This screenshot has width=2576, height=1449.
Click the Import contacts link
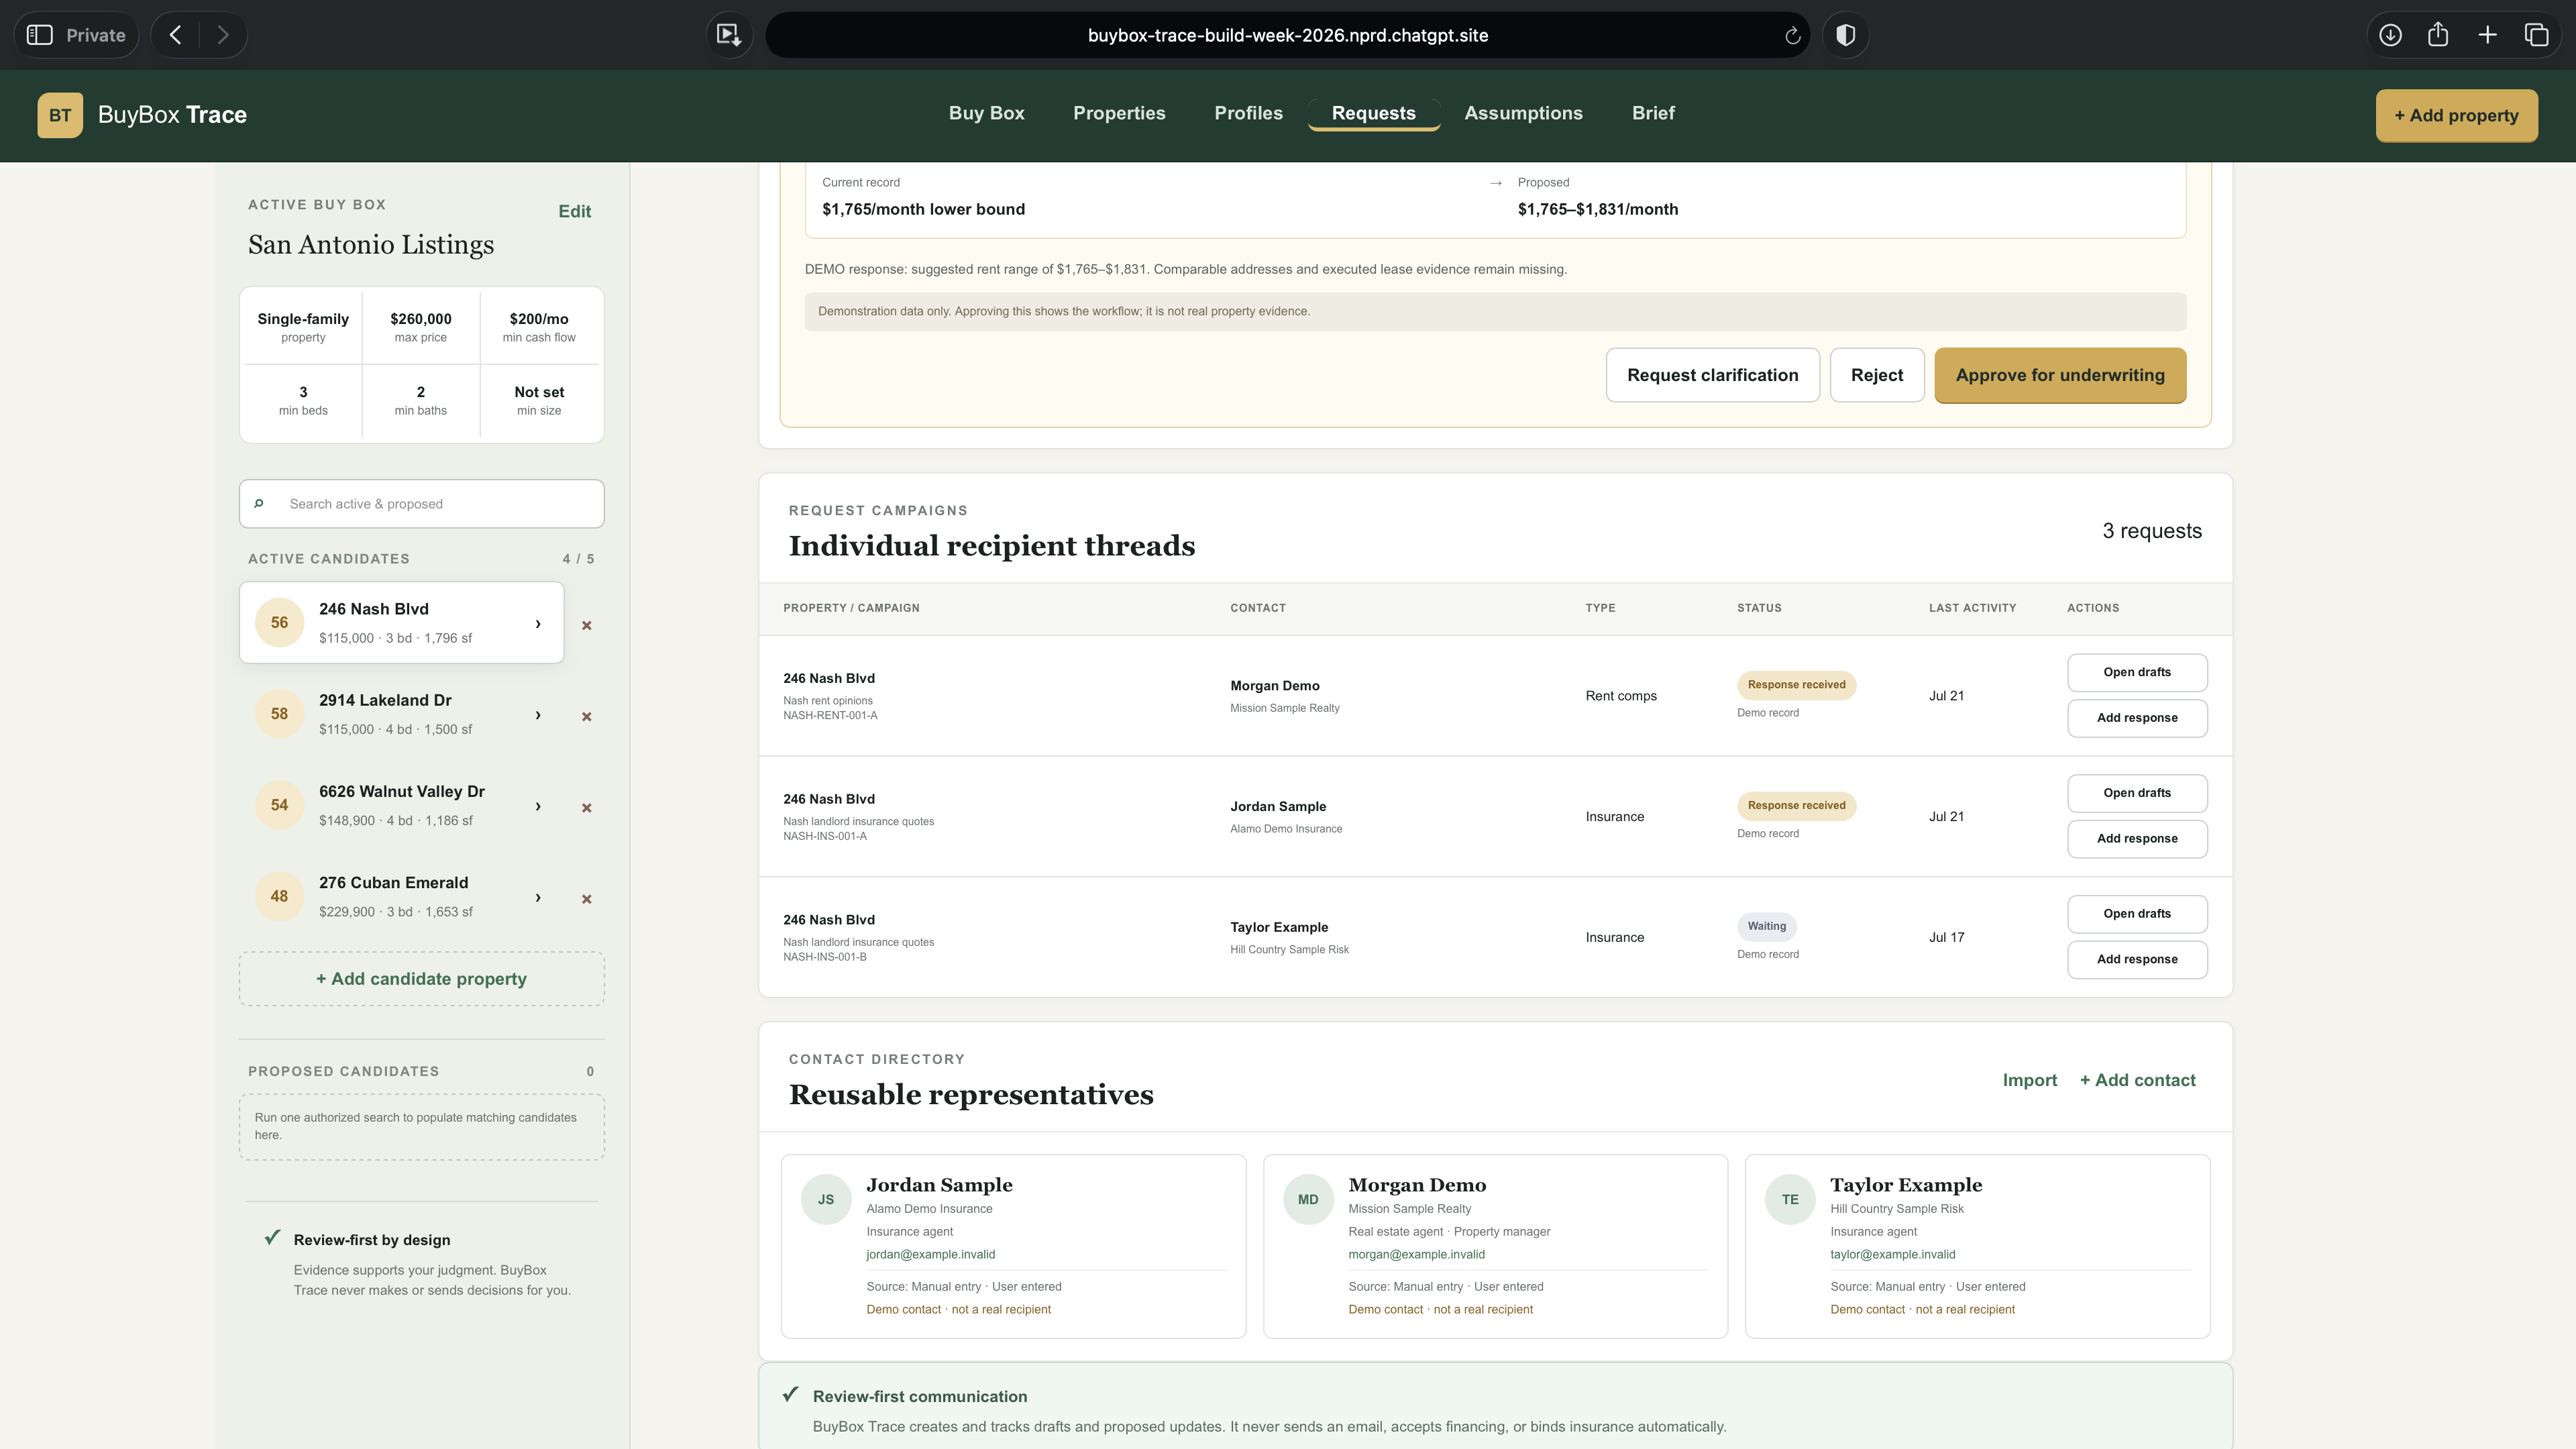[x=2029, y=1080]
